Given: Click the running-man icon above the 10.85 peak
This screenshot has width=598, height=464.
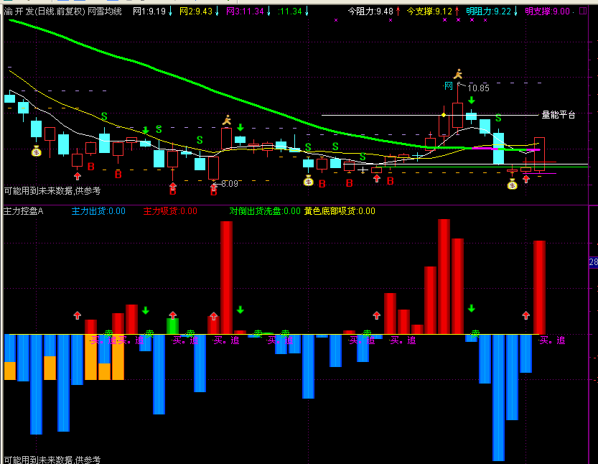Looking at the screenshot, I should point(458,74).
